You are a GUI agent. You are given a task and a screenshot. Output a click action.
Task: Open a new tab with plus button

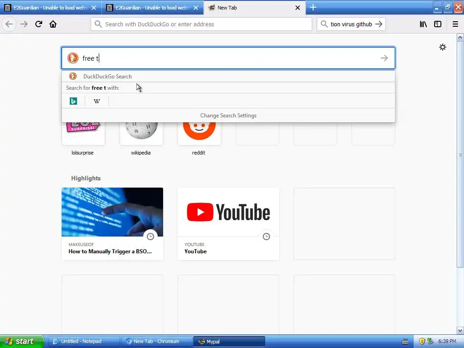coord(313,7)
